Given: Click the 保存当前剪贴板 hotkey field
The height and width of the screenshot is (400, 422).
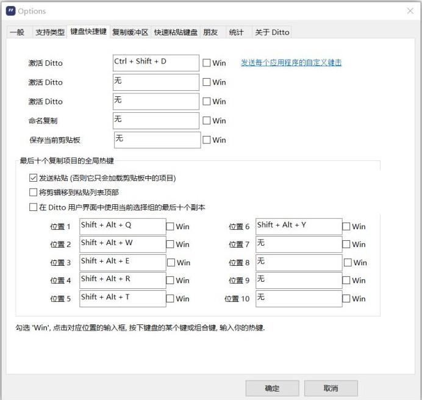Looking at the screenshot, I should tap(157, 140).
